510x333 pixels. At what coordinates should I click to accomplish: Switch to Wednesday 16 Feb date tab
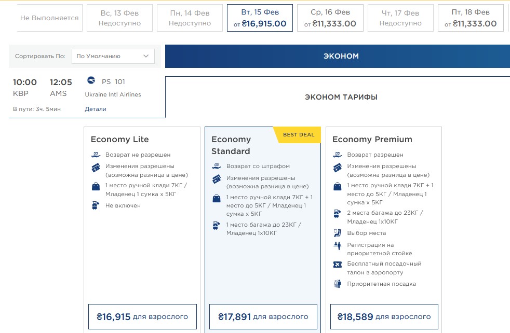(330, 18)
